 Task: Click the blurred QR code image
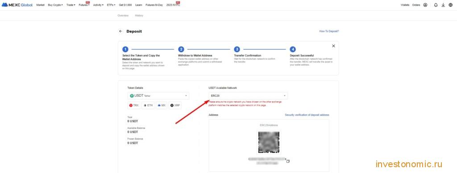click(268, 142)
